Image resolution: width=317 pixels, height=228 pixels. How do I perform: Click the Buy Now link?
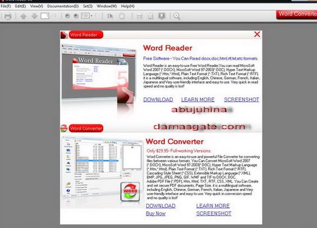tap(155, 213)
